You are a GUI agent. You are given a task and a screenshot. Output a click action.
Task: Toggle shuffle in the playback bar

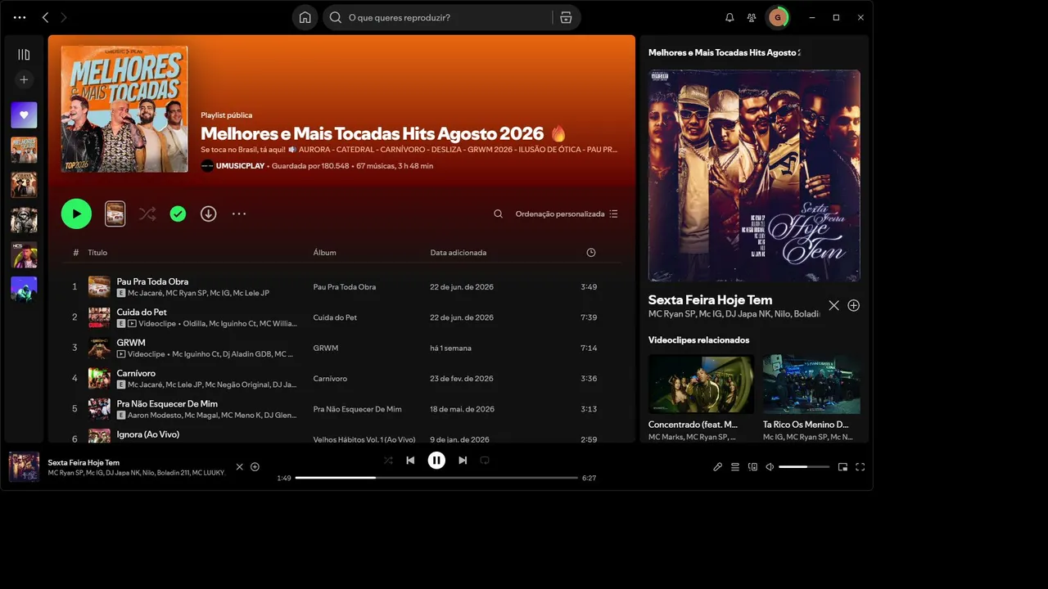(x=388, y=461)
